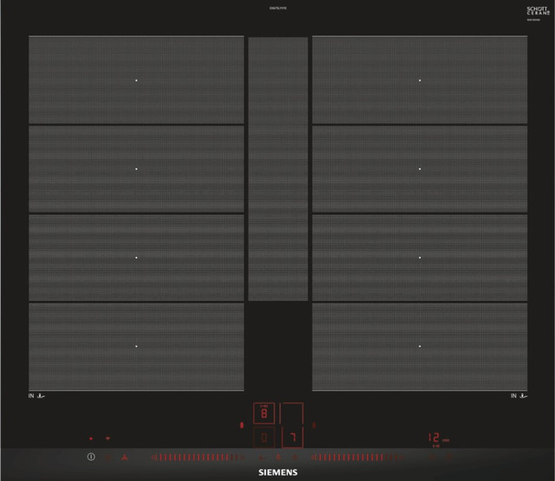555x481 pixels.
Task: Select the zone display showing 8
Action: (264, 415)
